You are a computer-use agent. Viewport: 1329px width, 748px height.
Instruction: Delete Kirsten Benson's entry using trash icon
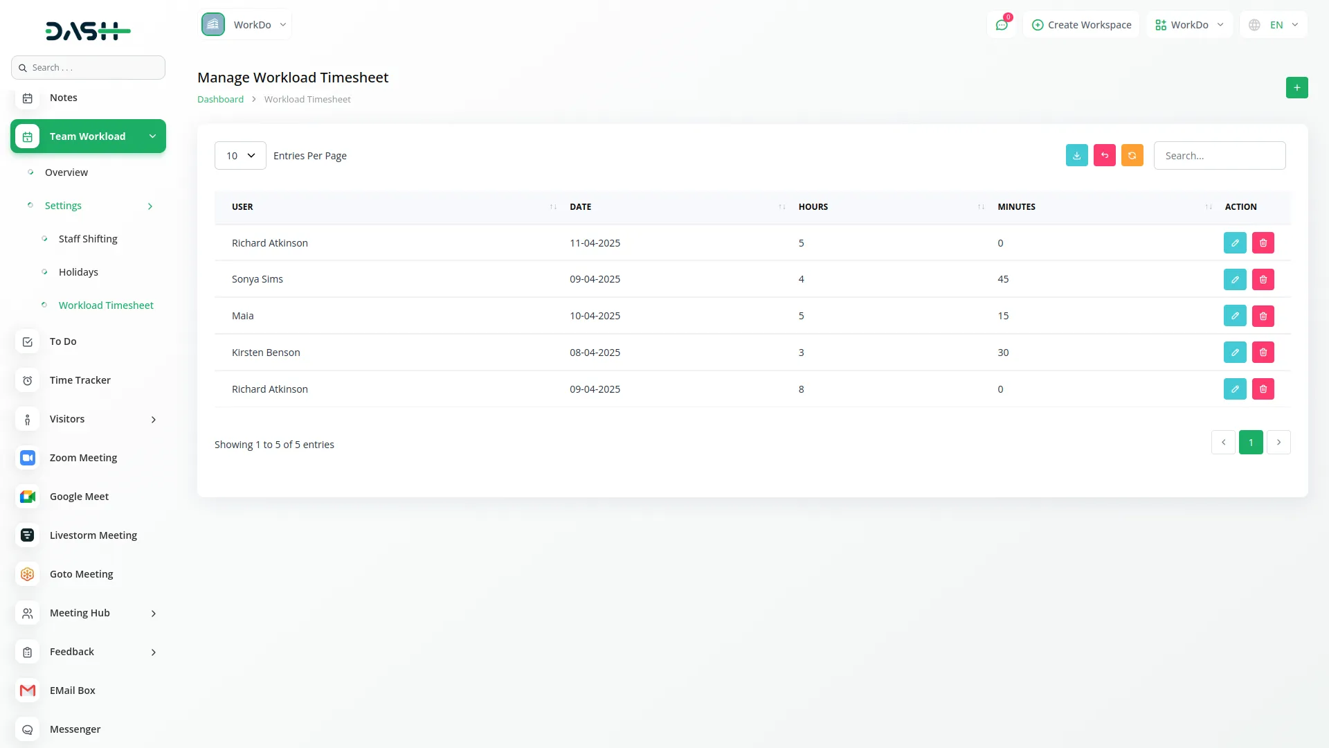(1263, 352)
